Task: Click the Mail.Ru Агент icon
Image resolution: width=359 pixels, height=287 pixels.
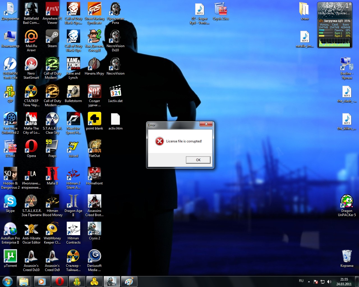Action: point(31,41)
